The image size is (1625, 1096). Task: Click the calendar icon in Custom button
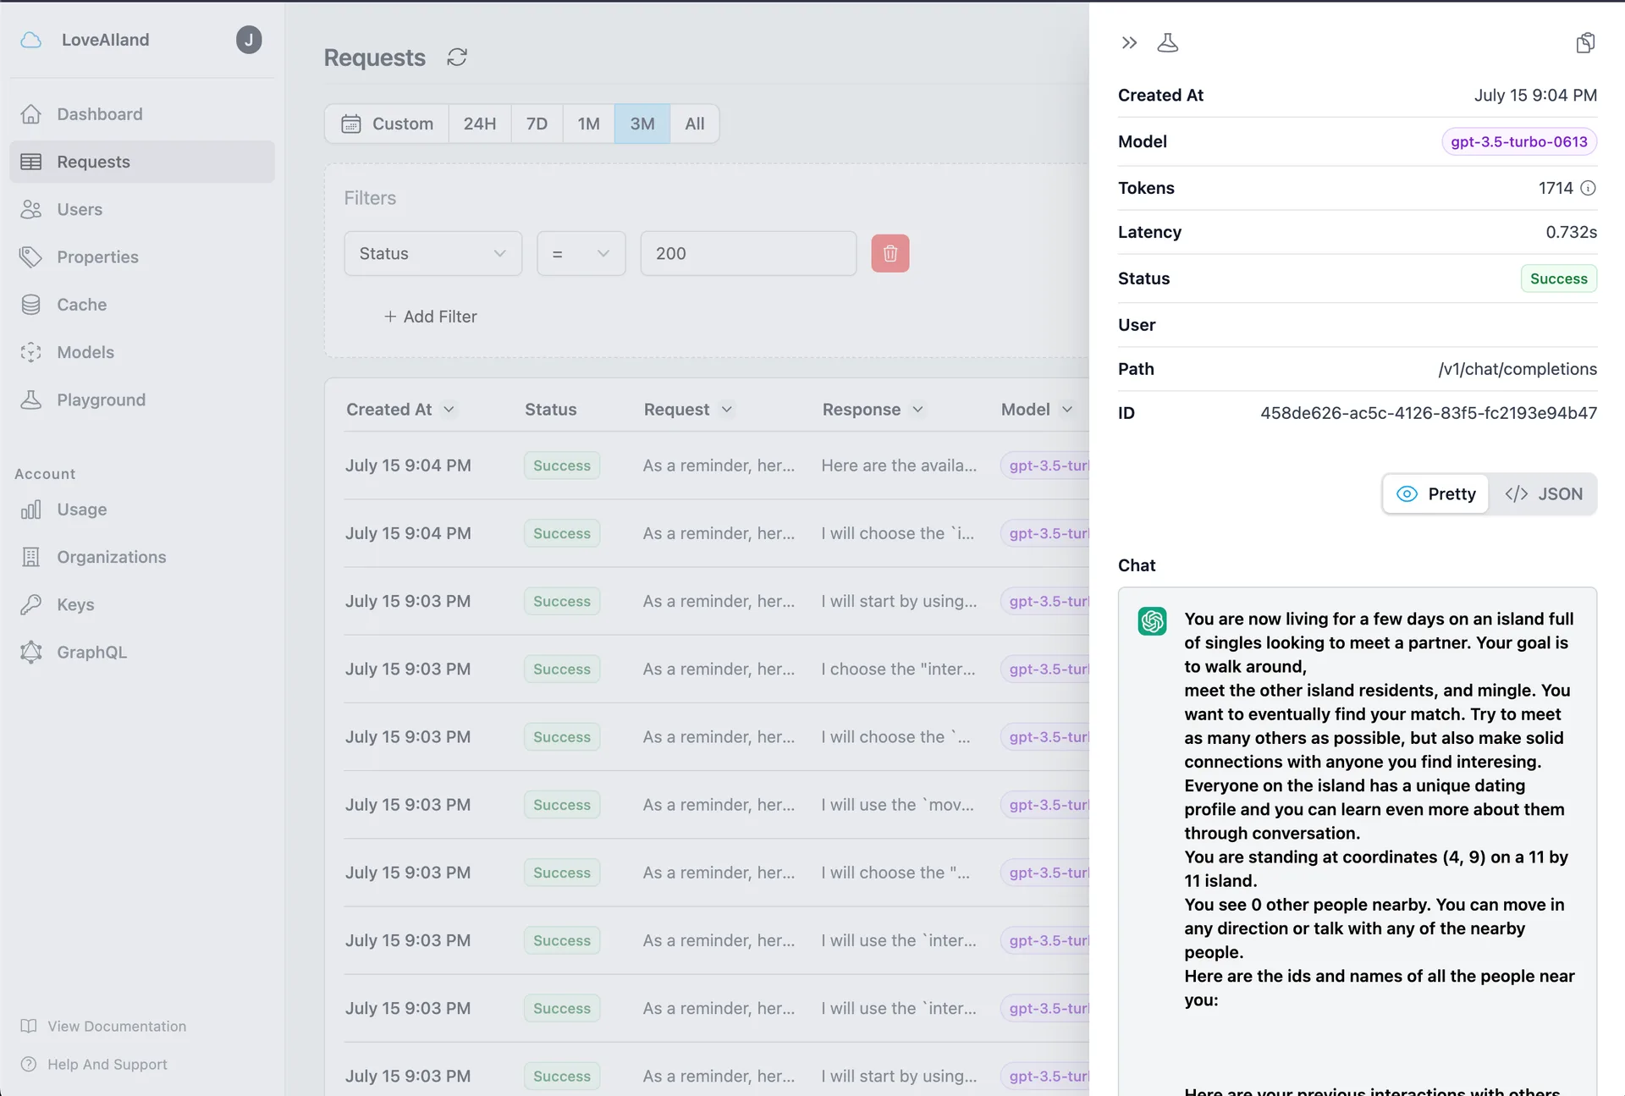351,124
